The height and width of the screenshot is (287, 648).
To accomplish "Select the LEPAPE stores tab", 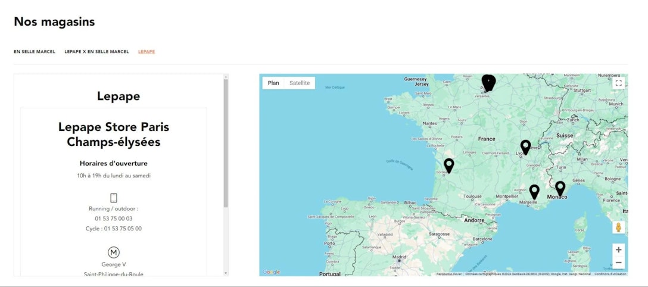I will coord(147,52).
